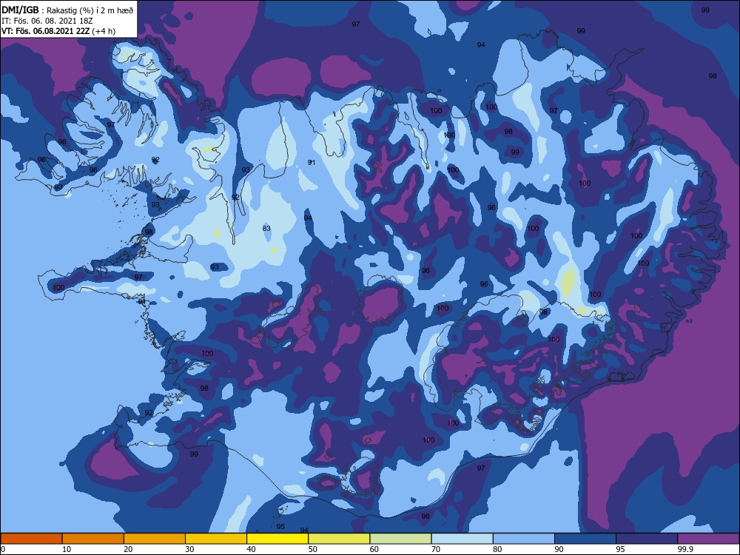Click the dark navy 95–99.9 legend swatch
Viewport: 740px width, 555px height.
tap(647, 539)
